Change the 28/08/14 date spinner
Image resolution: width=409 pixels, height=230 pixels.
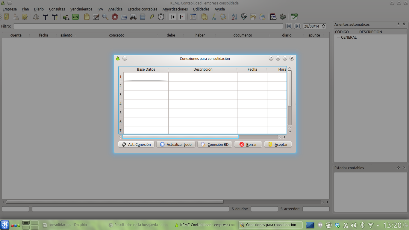click(x=315, y=26)
